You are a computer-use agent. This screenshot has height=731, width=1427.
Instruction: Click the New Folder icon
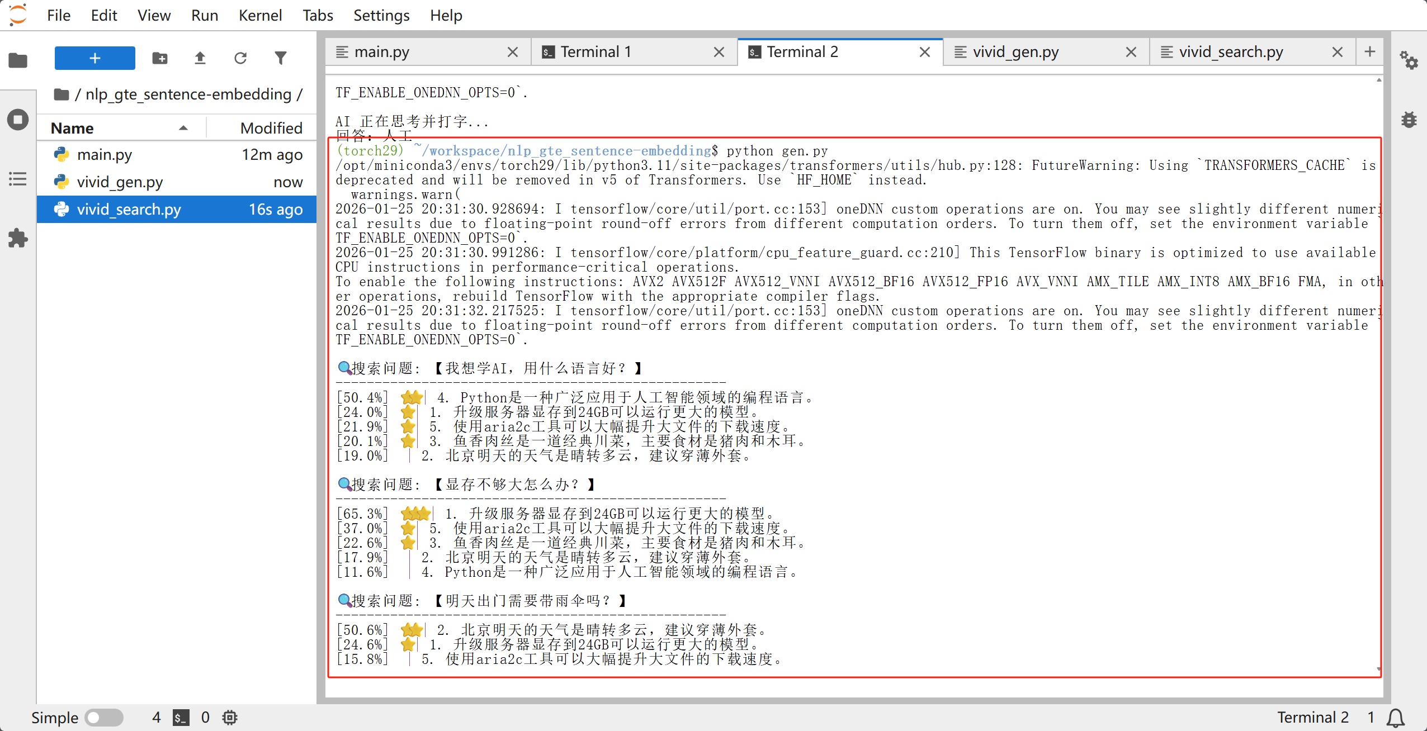click(160, 58)
